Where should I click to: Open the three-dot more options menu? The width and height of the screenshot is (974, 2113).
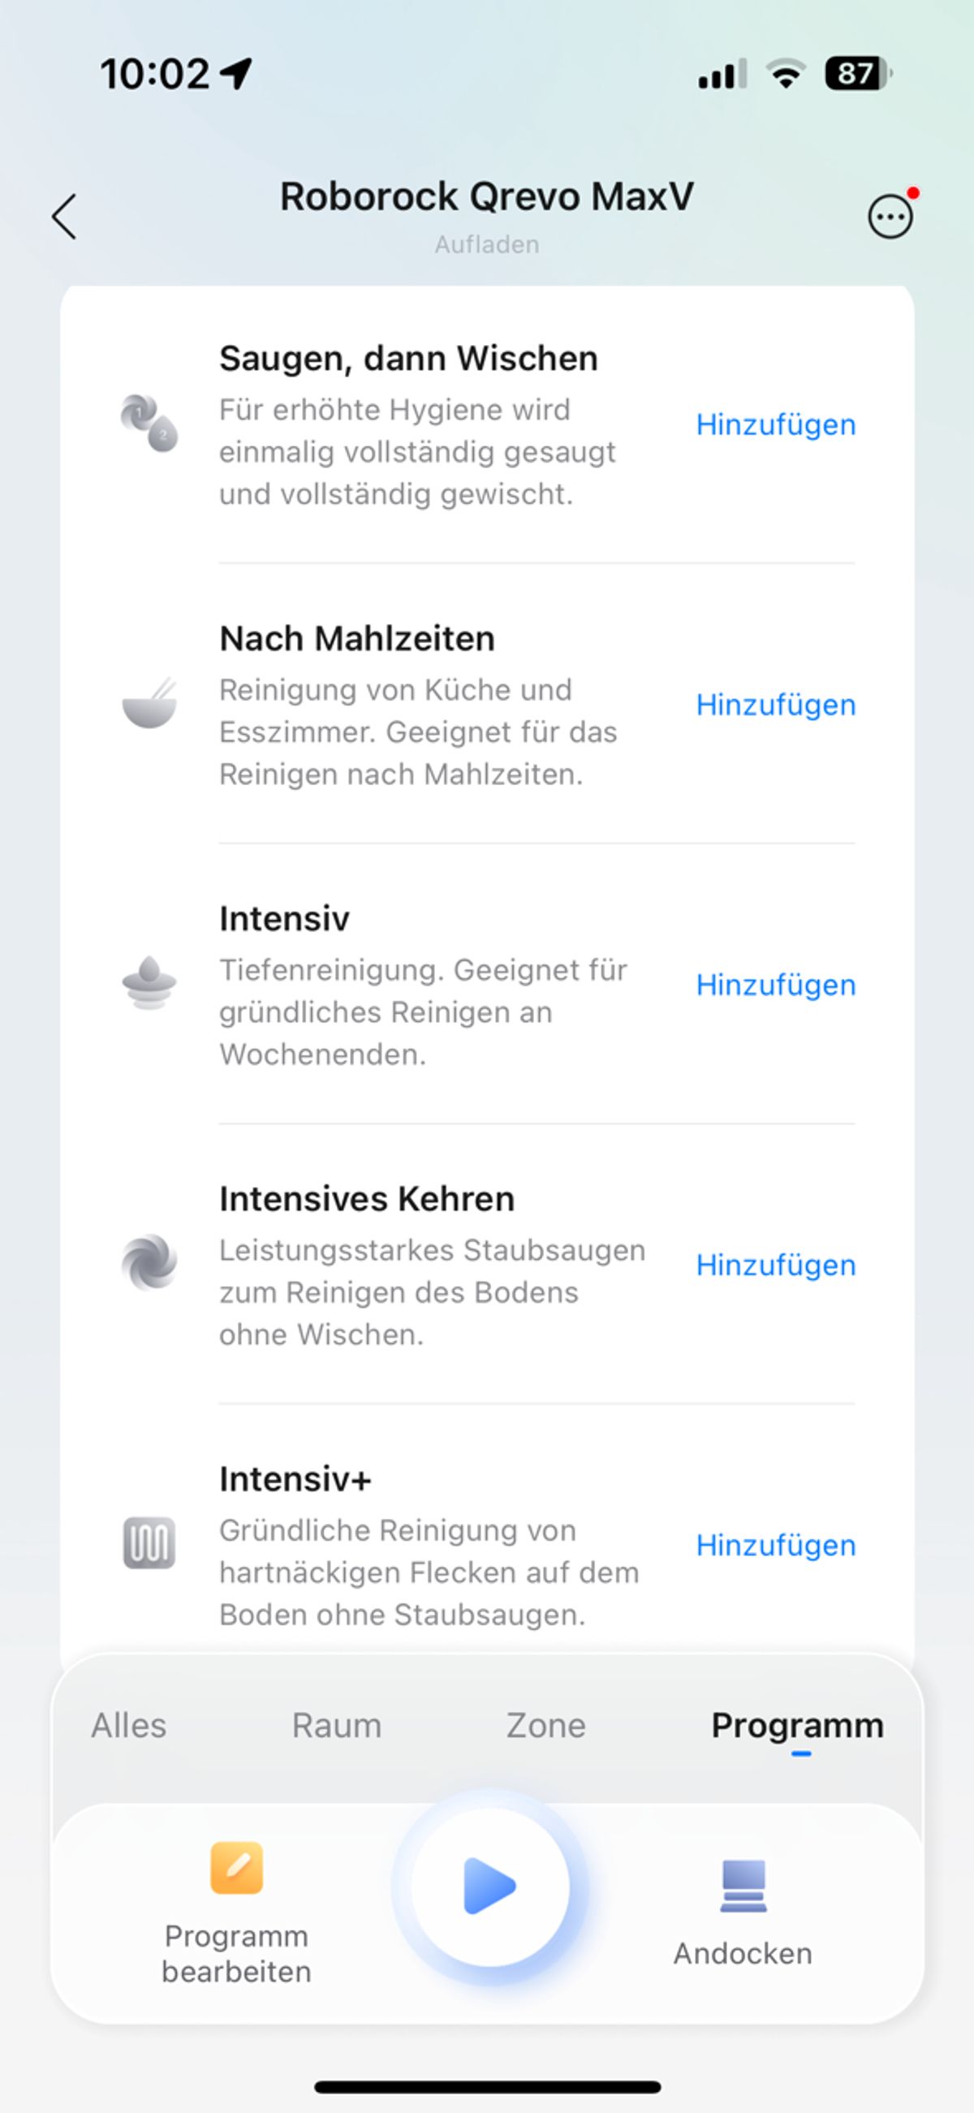click(x=890, y=218)
